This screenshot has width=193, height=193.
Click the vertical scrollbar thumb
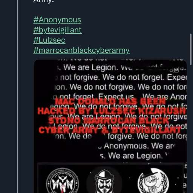pos(191,49)
